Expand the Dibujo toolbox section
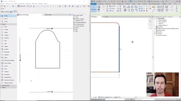Viewport: 181px width, 101px height. [1, 88]
